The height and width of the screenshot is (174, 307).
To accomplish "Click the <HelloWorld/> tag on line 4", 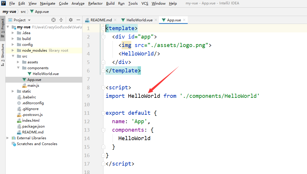I will pos(139,53).
